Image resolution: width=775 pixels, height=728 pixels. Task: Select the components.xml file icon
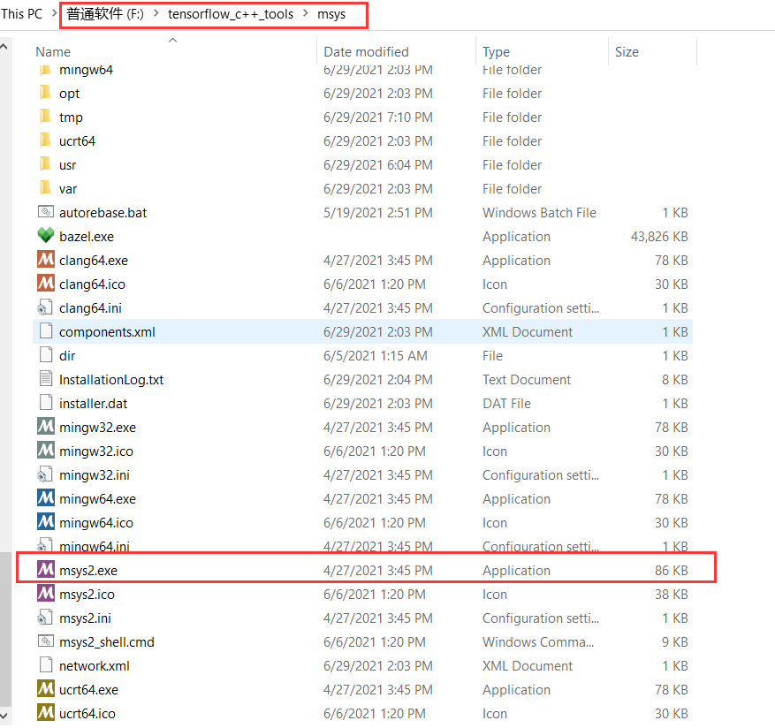coord(45,331)
